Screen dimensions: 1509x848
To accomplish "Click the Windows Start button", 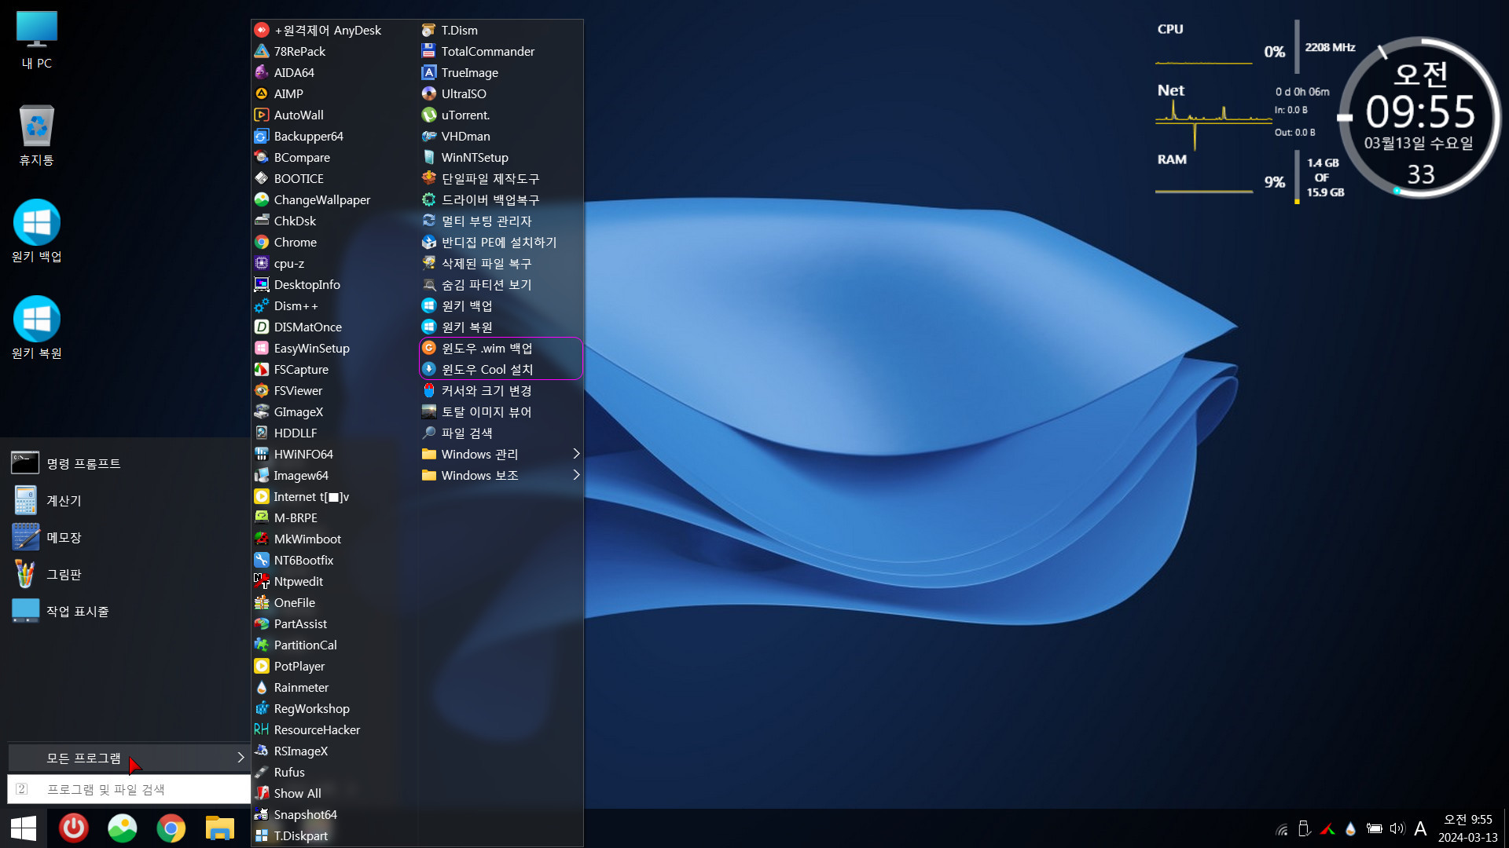I will [x=24, y=828].
